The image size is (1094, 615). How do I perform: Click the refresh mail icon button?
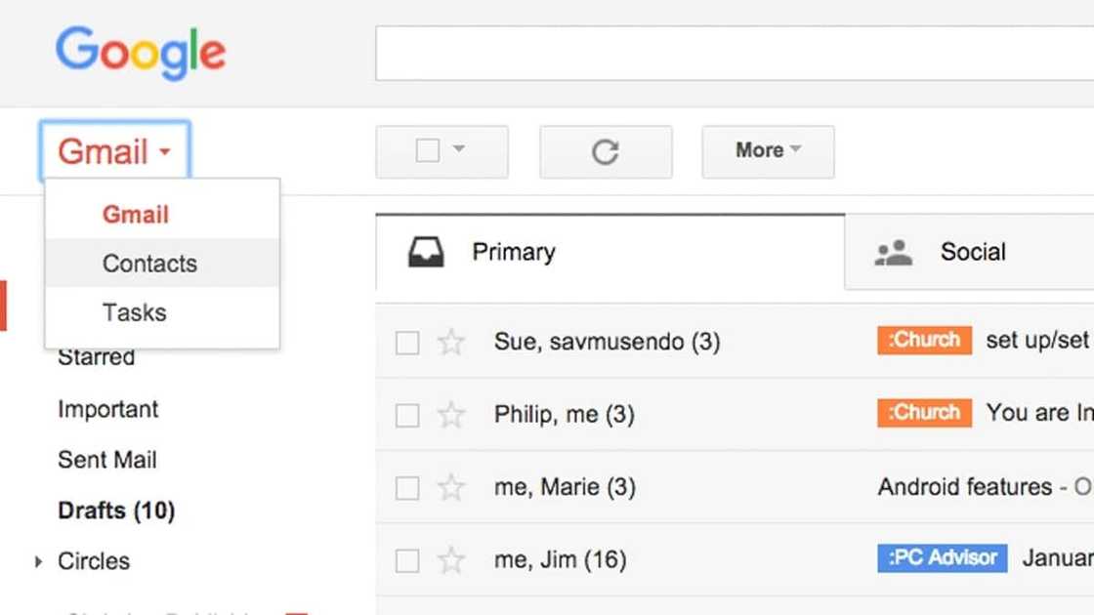click(606, 152)
